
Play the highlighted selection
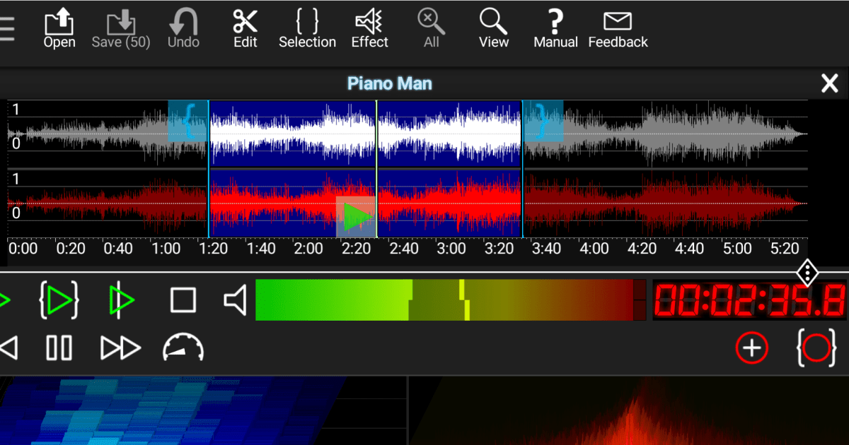tap(59, 299)
